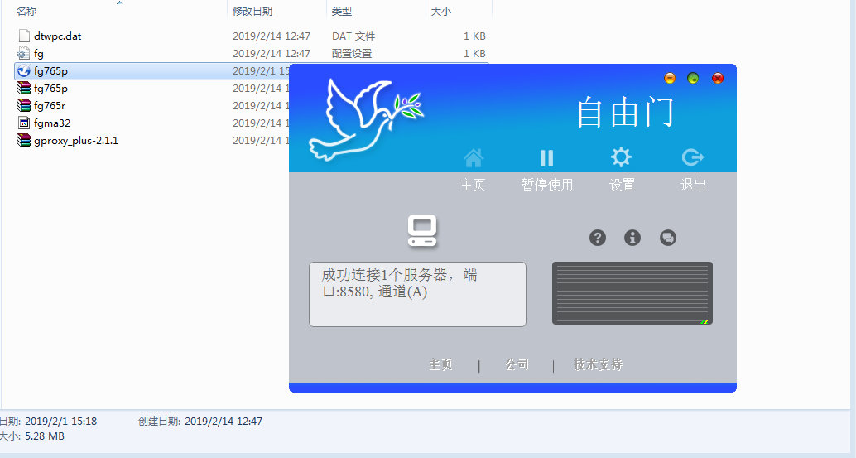Image resolution: width=856 pixels, height=458 pixels.
Task: Click the DAT 文件 type cell
Action: pos(353,36)
